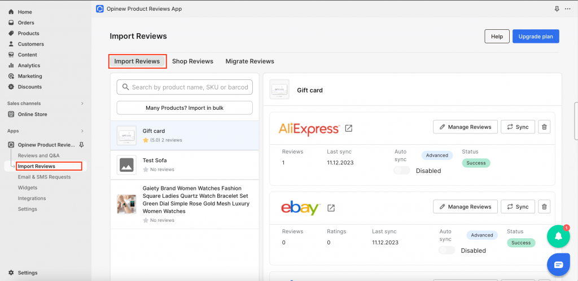Open store Settings with gear icon
578x281 pixels.
click(x=28, y=273)
